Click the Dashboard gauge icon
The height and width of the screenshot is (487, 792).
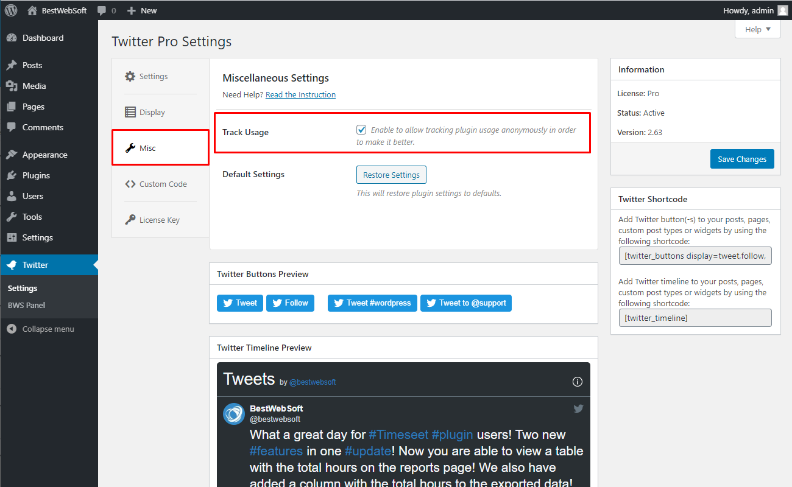point(12,38)
